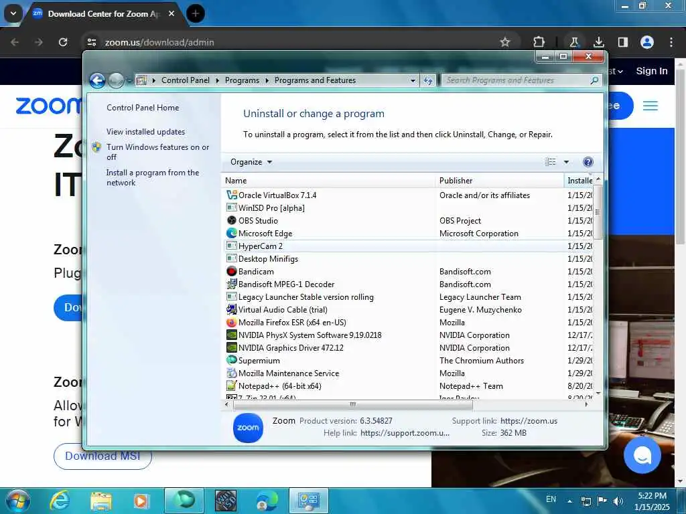This screenshot has height=514, width=686.
Task: Click the Mozilla Firefox ESR icon
Action: 231,322
